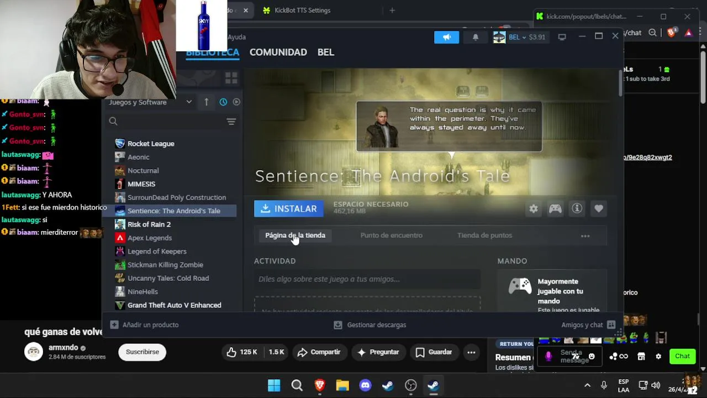Open Steam Friends and chat icon
707x398 pixels.
[611, 325]
